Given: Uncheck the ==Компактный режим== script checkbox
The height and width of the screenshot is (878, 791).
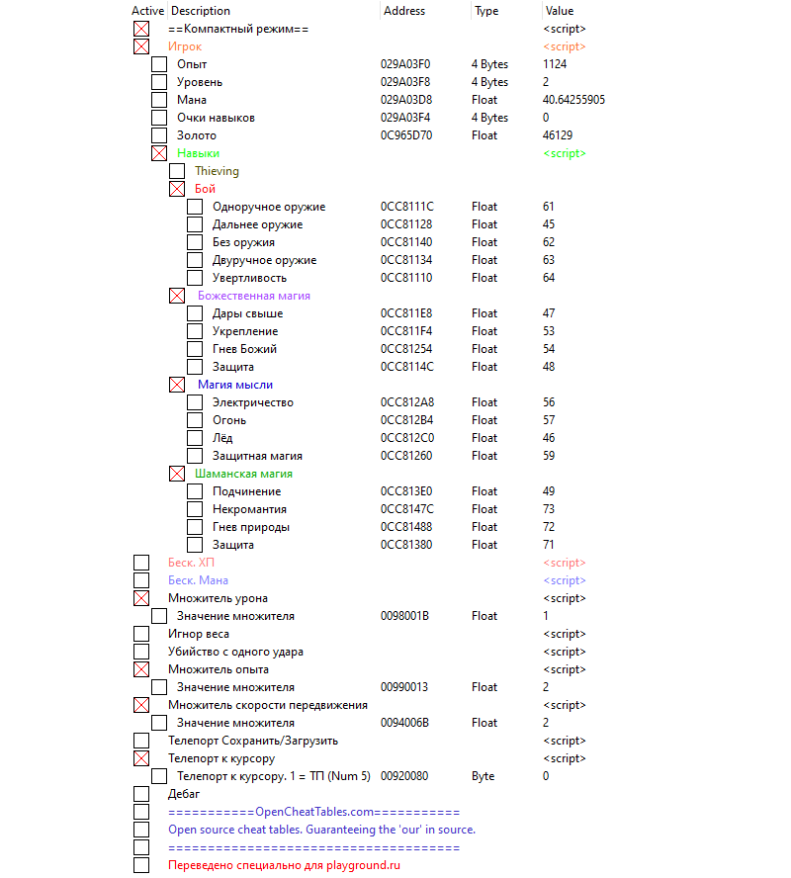Looking at the screenshot, I should coord(141,29).
